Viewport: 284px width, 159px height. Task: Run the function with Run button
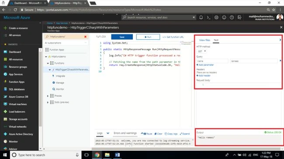[x=148, y=37]
